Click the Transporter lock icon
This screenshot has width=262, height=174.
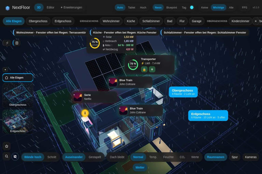pos(144,69)
